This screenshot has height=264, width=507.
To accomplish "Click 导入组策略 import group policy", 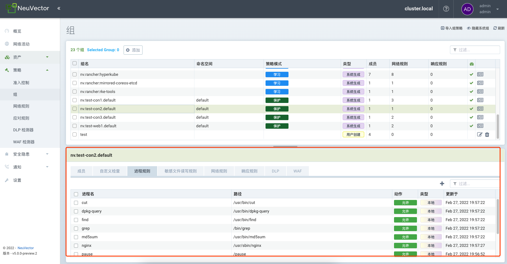I will coord(452,28).
